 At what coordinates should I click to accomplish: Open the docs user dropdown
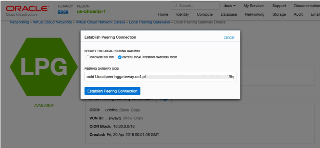(230, 6)
